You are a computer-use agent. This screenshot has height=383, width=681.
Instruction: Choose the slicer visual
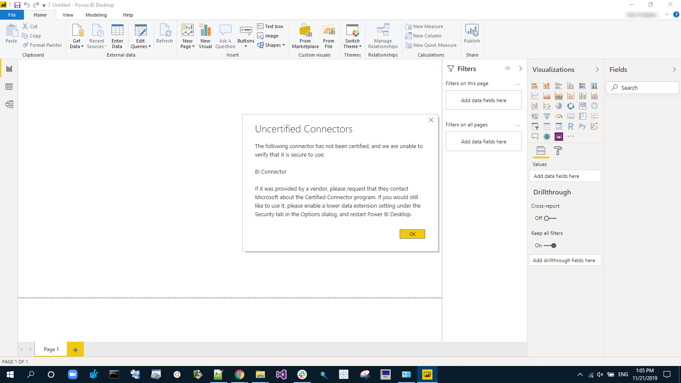point(535,126)
